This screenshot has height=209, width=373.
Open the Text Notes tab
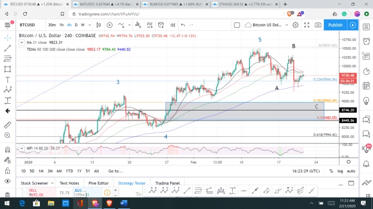click(x=69, y=183)
